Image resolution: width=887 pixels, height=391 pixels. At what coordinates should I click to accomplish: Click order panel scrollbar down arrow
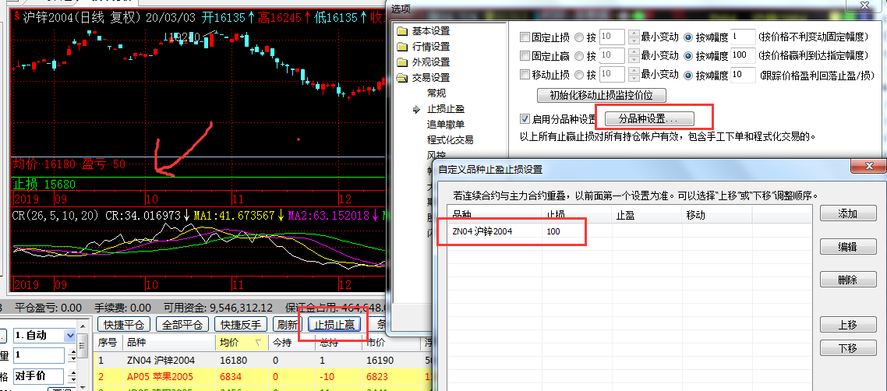click(x=83, y=386)
